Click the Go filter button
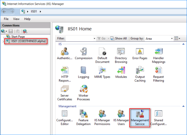This screenshot has width=187, height=135. [101, 38]
